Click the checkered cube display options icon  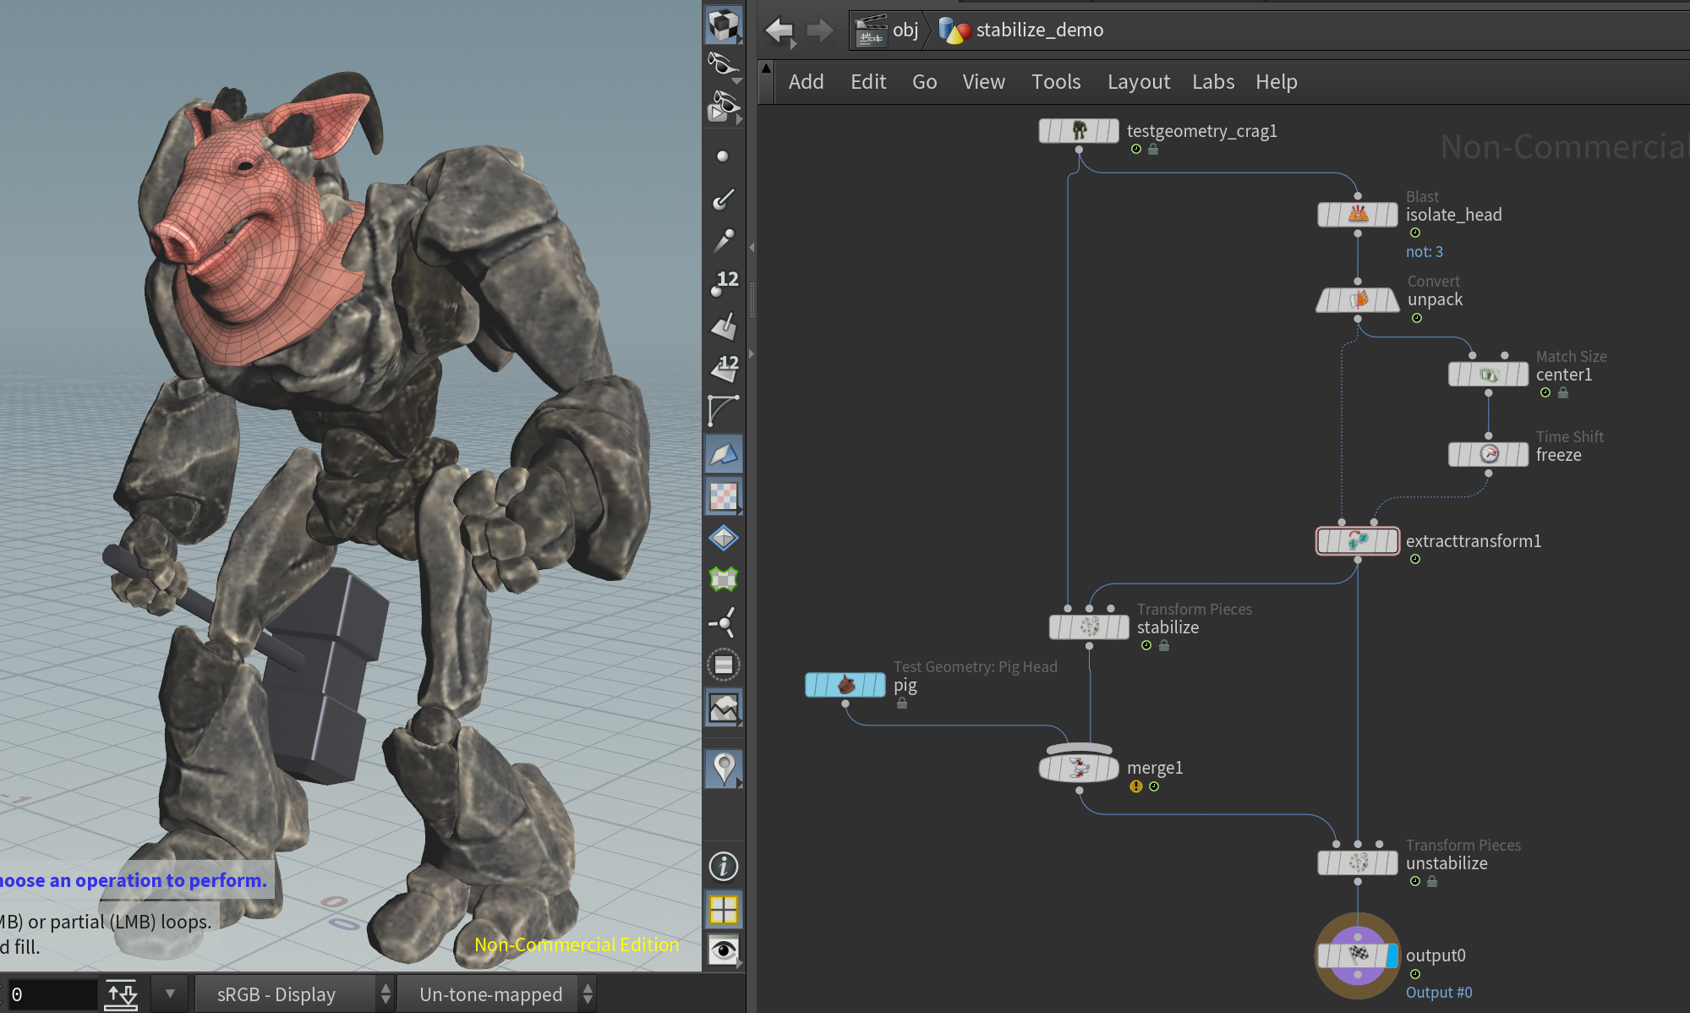(723, 25)
